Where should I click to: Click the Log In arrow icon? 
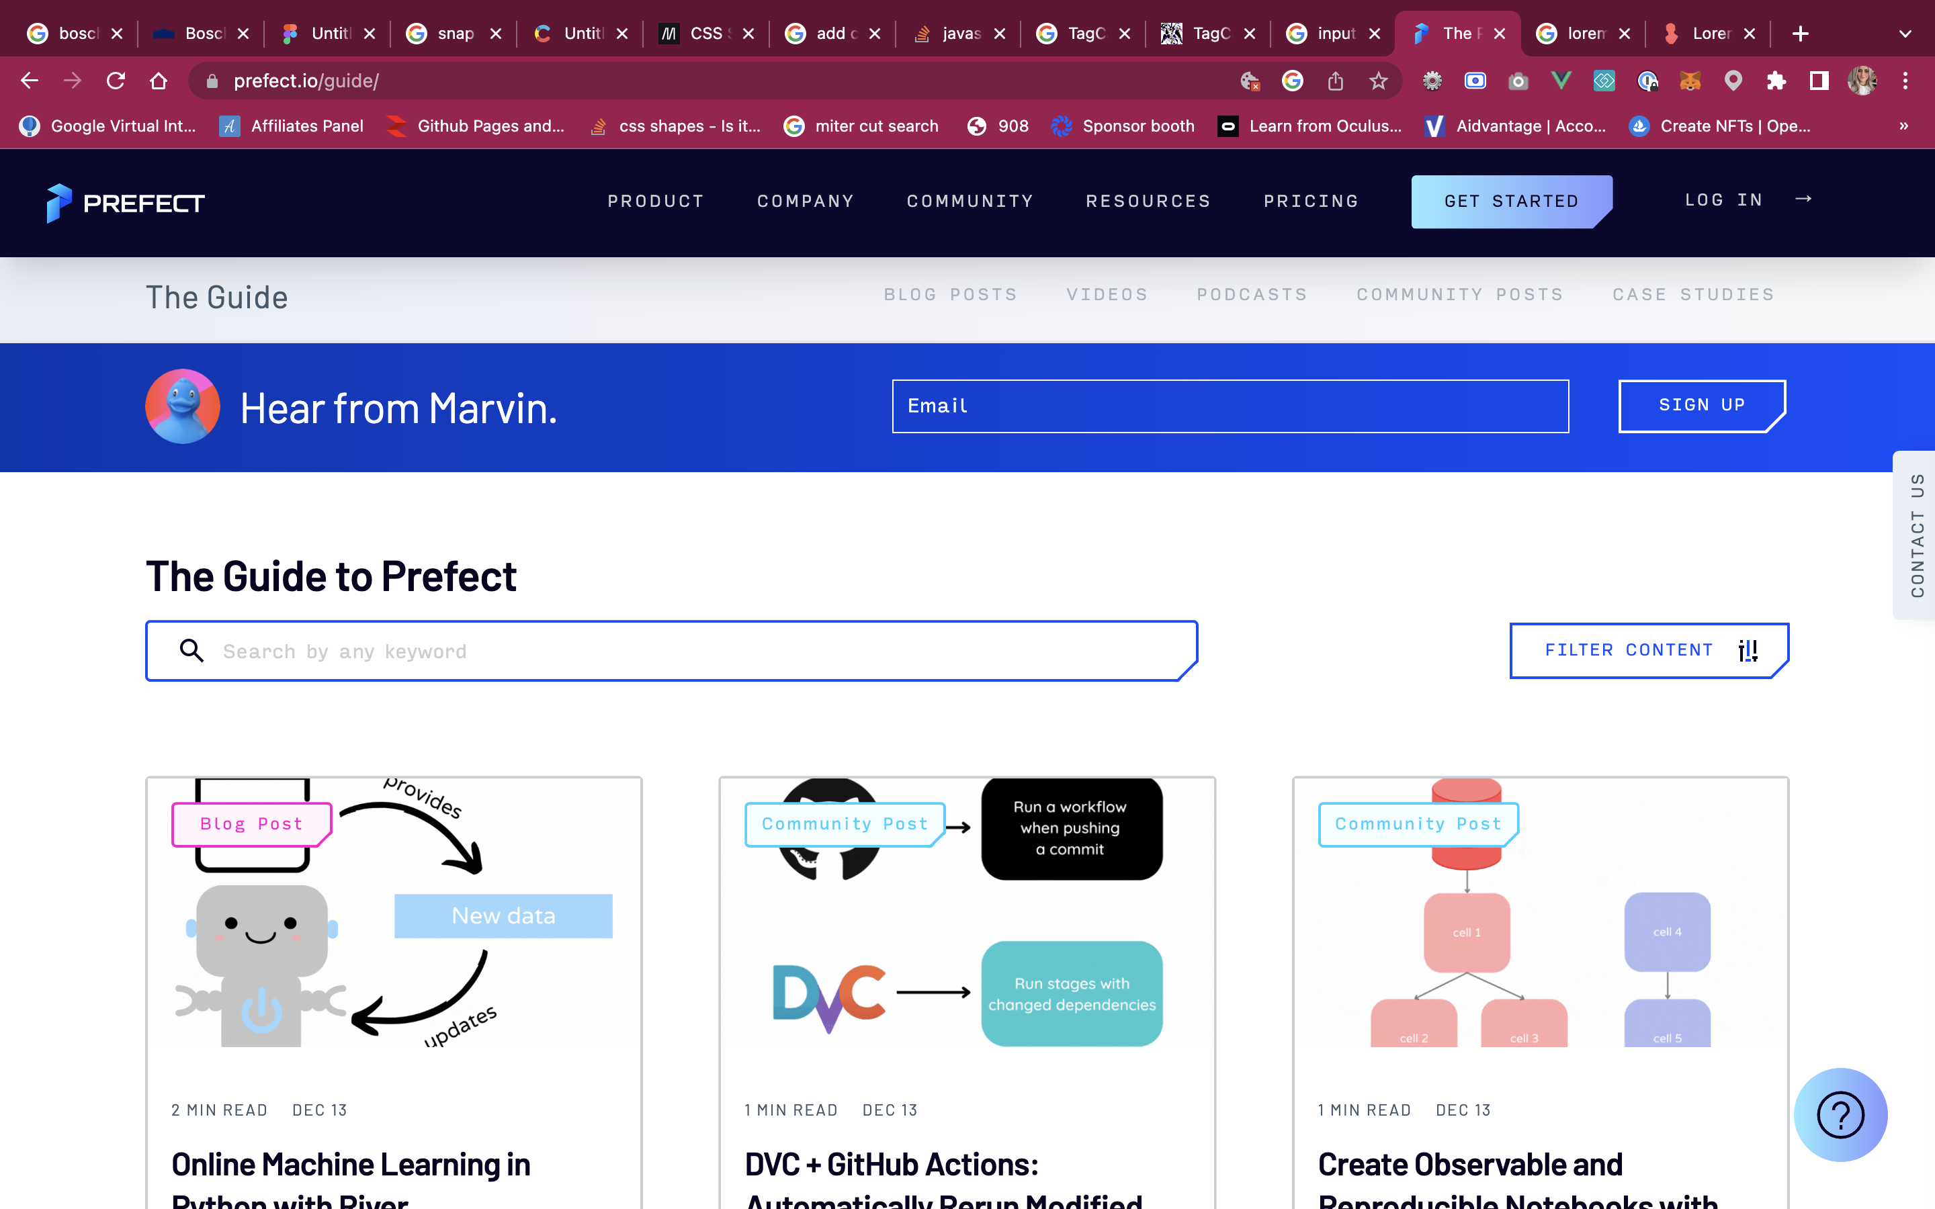(x=1803, y=199)
